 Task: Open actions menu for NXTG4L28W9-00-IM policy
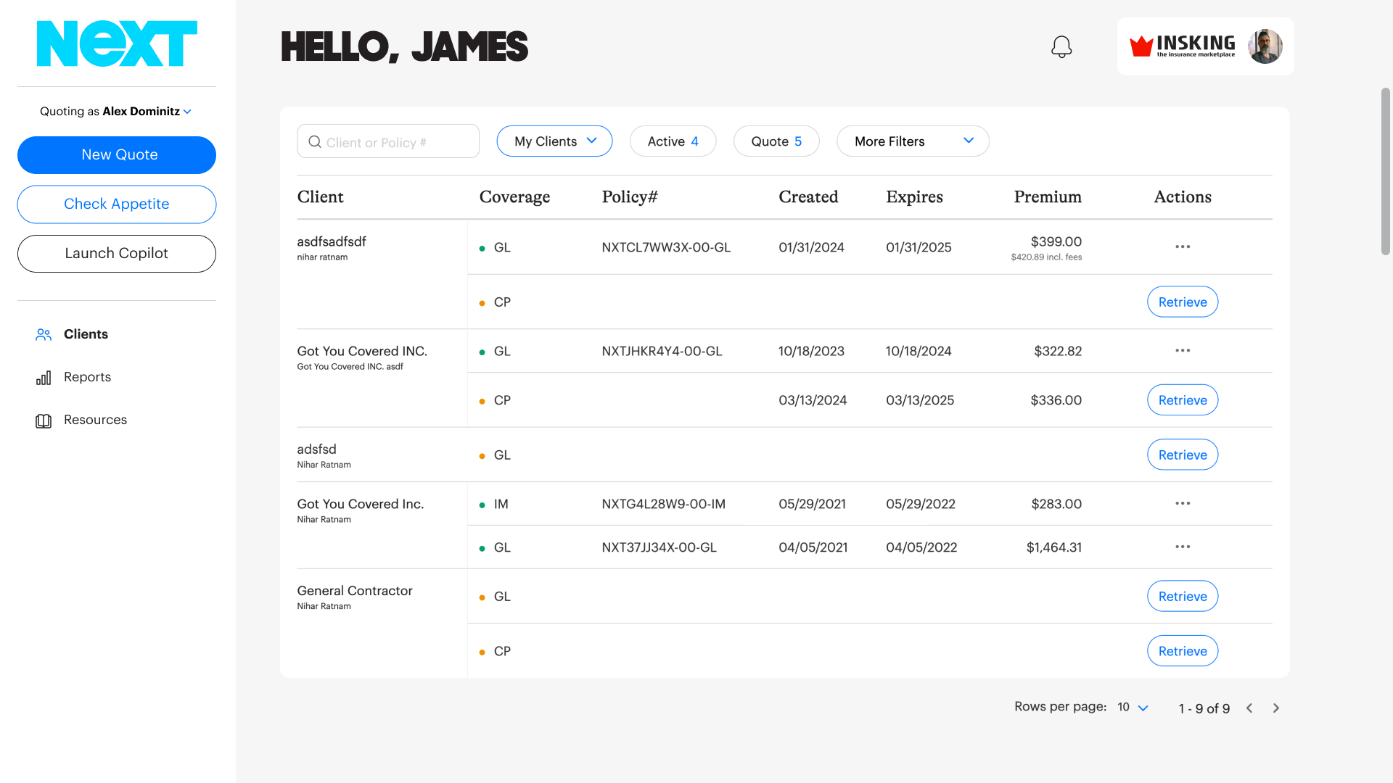tap(1183, 503)
